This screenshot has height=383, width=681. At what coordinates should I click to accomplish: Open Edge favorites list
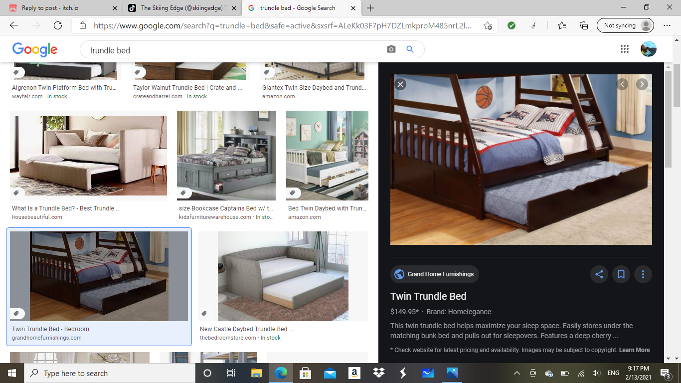pos(562,25)
